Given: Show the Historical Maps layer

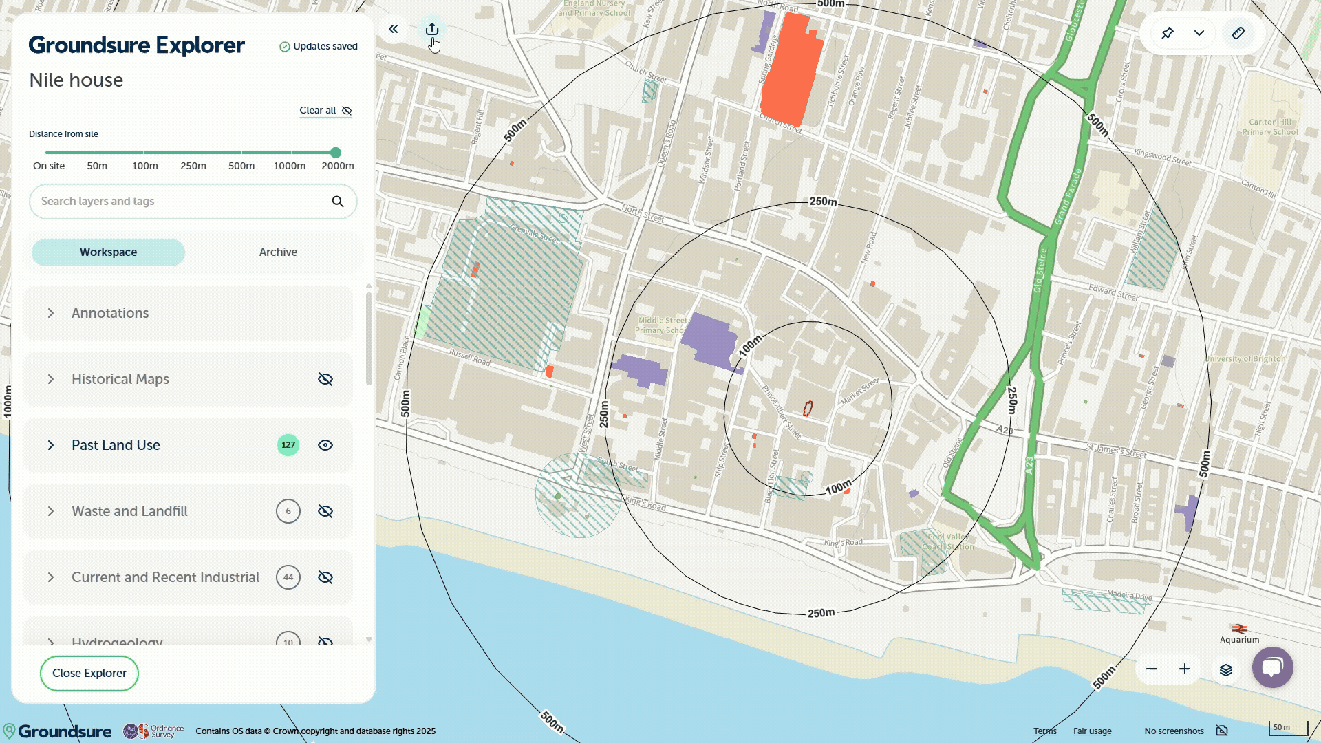Looking at the screenshot, I should tap(325, 379).
